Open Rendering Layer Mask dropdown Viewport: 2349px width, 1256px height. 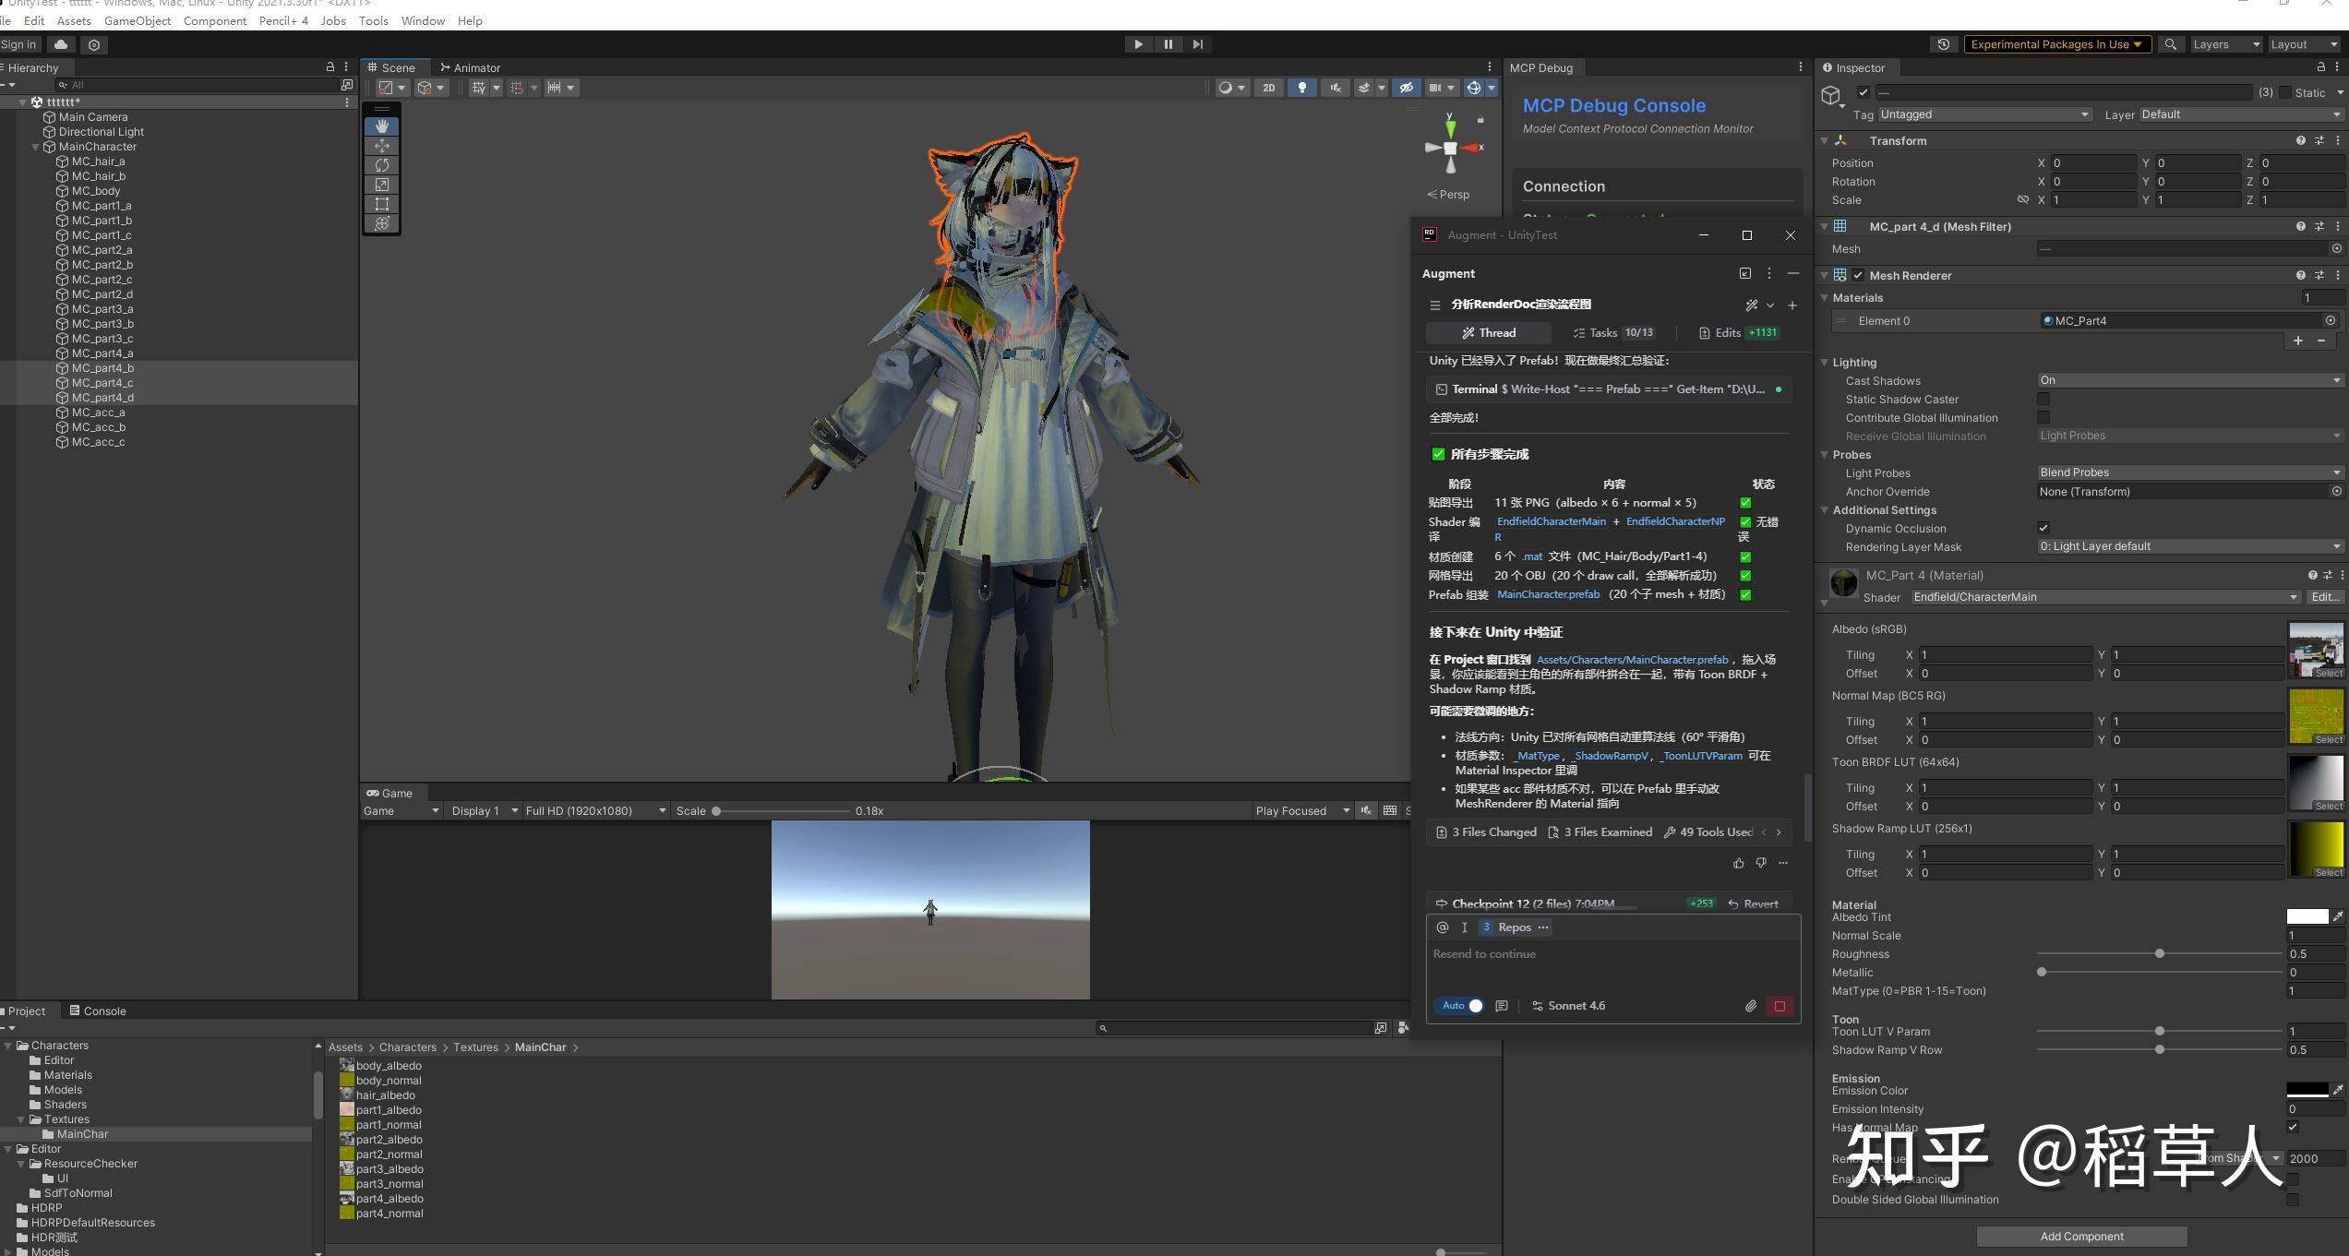[x=2189, y=546]
